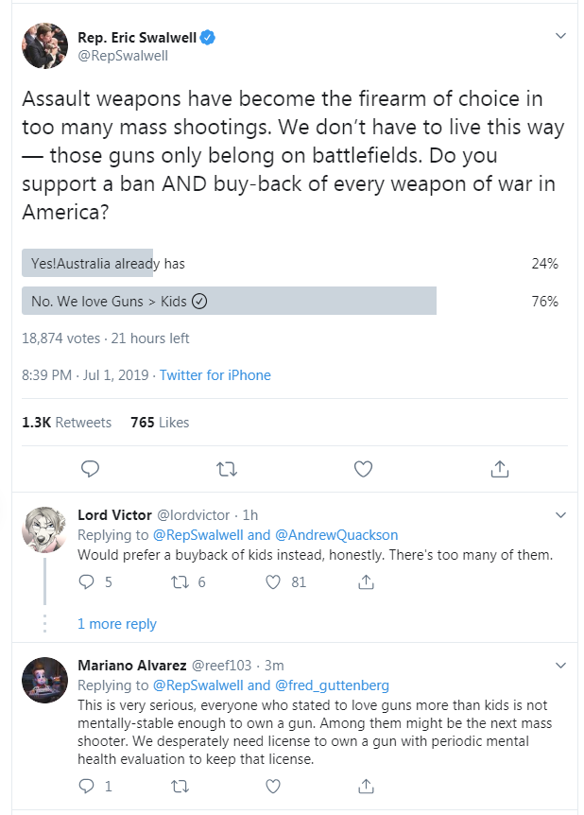The image size is (584, 815).
Task: Share Mariano Alvarez's reply
Action: [x=366, y=786]
